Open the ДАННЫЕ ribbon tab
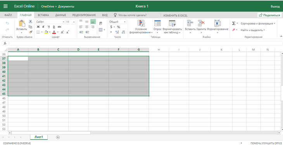 (60, 15)
